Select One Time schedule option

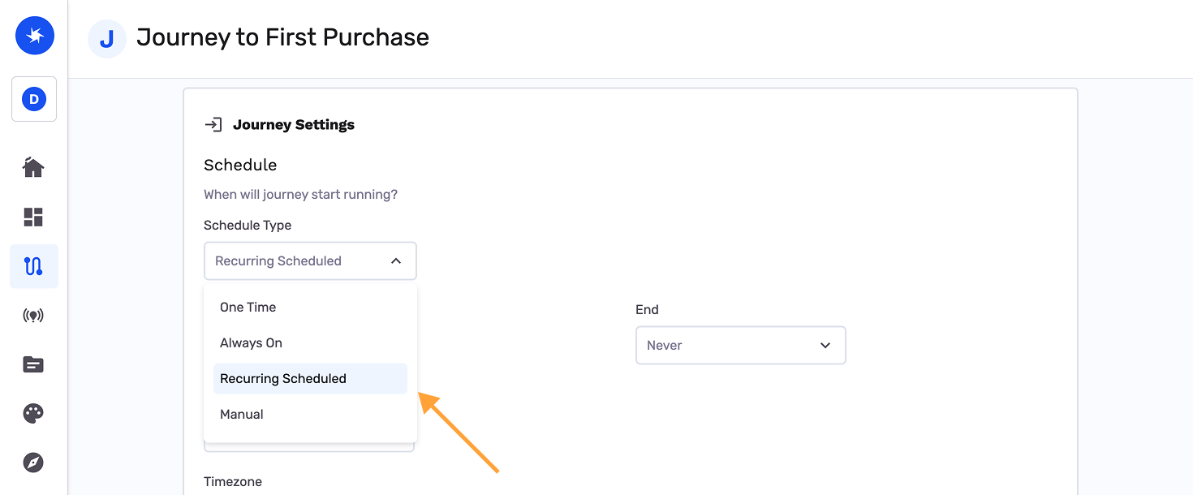point(248,308)
